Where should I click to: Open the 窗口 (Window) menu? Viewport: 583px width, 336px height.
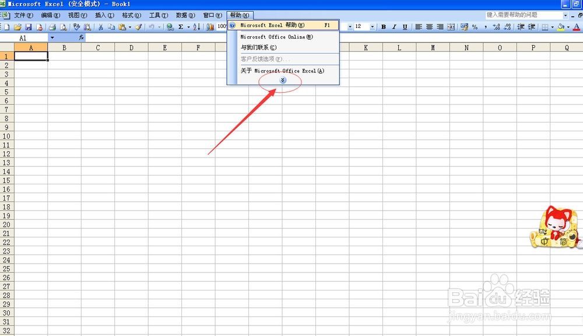[x=213, y=15]
